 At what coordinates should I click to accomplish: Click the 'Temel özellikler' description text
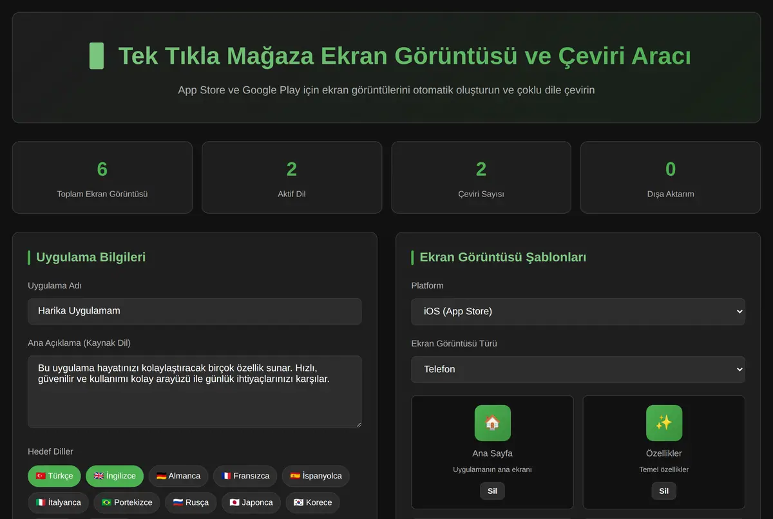tap(663, 469)
